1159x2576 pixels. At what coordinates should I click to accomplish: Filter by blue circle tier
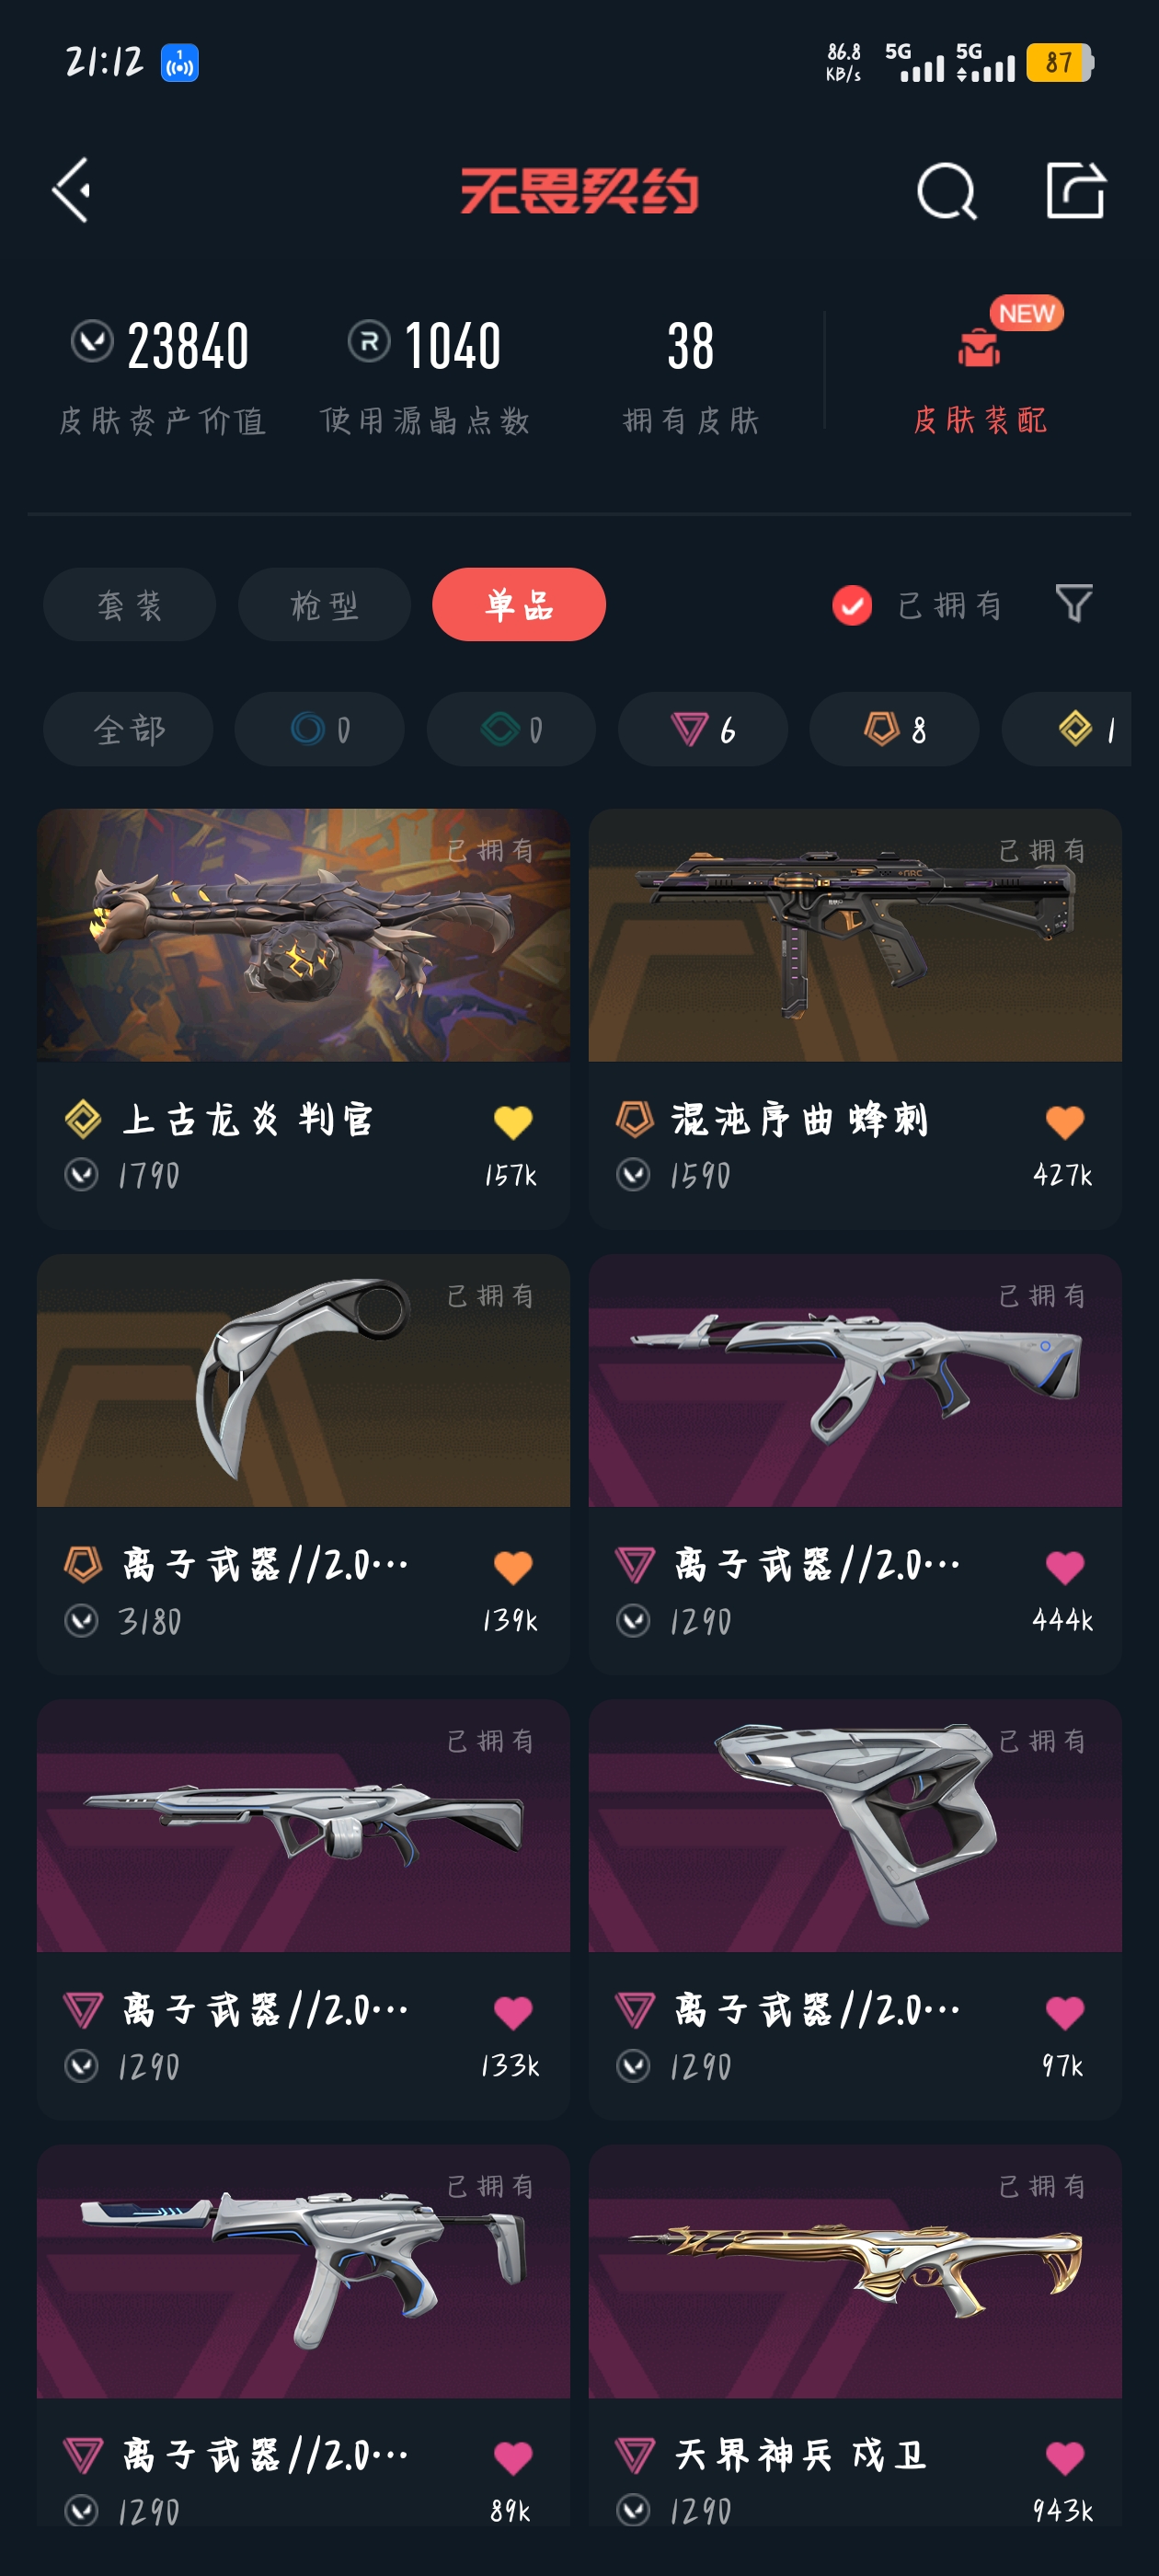click(320, 729)
